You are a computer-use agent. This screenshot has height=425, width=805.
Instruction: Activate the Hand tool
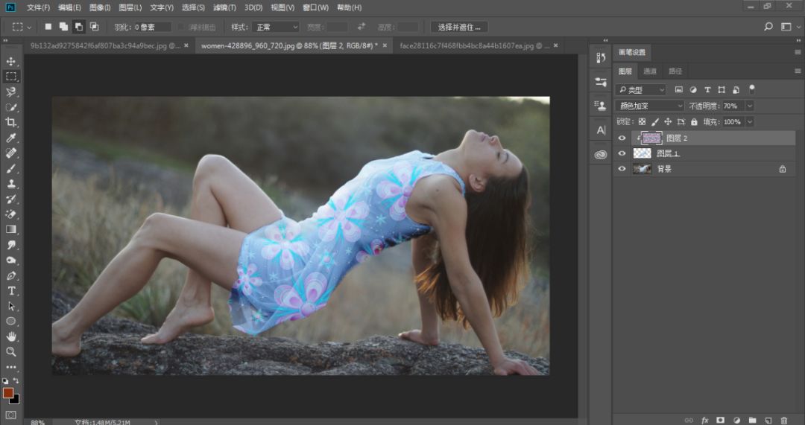(x=11, y=336)
